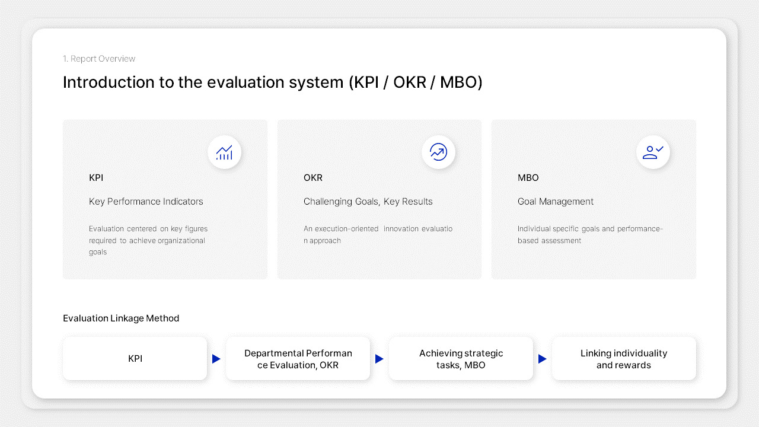Click the 'Key Performance Indicators' subtitle
759x427 pixels.
[x=146, y=201]
